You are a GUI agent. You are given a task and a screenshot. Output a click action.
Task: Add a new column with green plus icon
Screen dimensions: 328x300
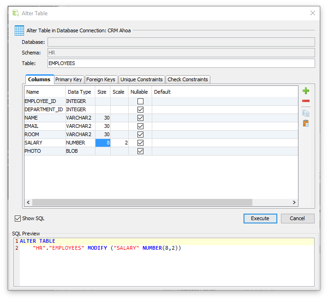(305, 91)
